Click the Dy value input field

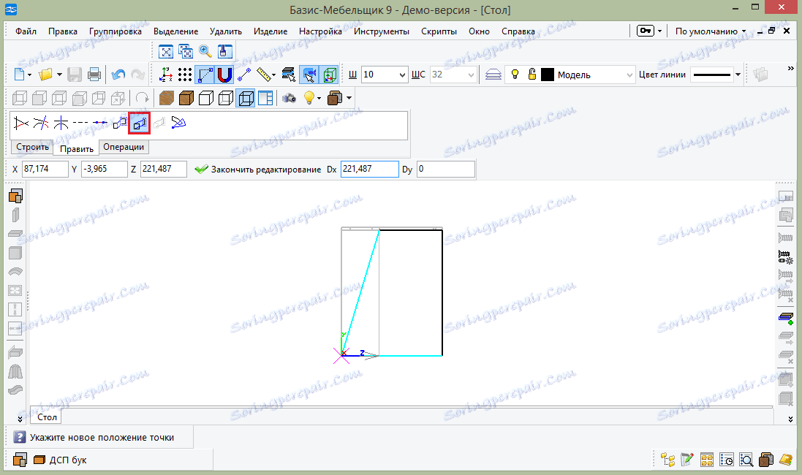point(445,169)
